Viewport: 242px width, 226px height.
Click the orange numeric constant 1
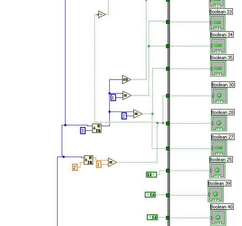[x=98, y=165]
